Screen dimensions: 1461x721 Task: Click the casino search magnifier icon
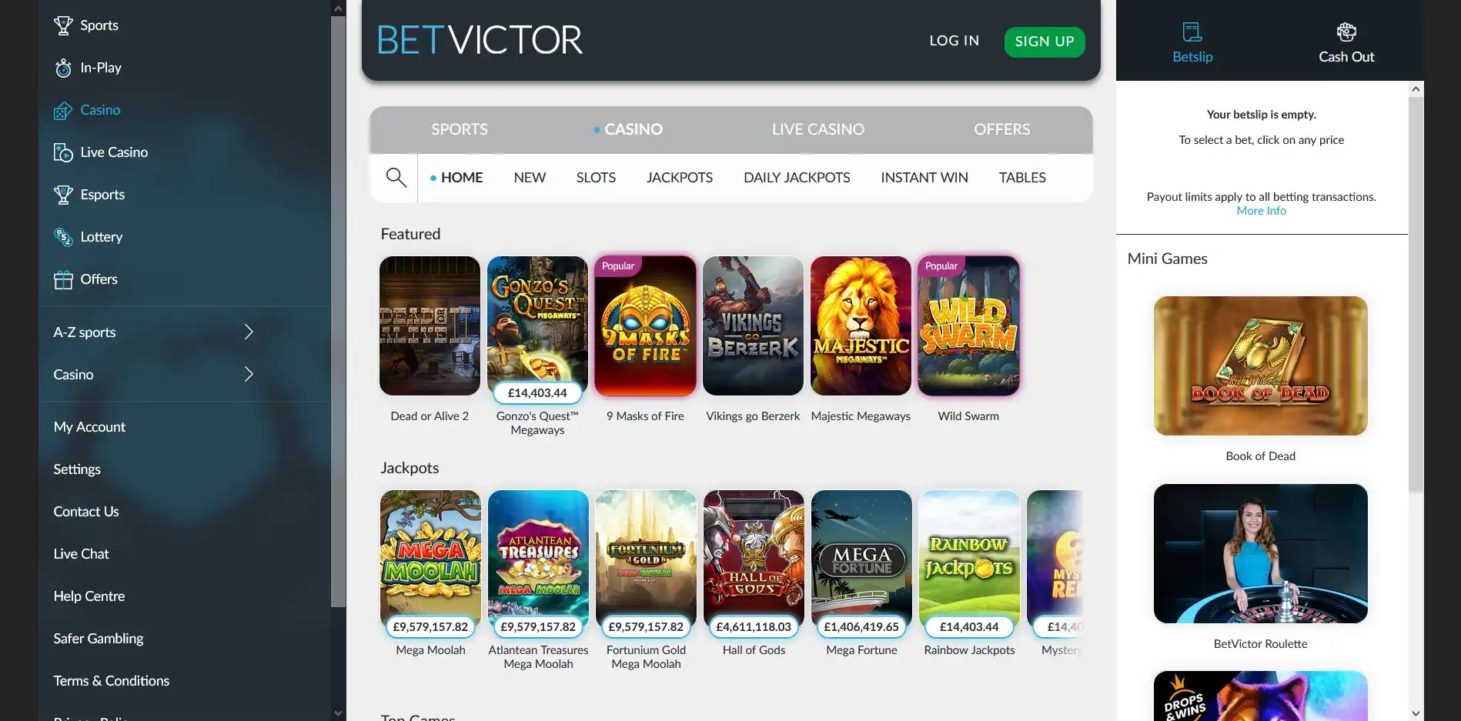pyautogui.click(x=396, y=178)
